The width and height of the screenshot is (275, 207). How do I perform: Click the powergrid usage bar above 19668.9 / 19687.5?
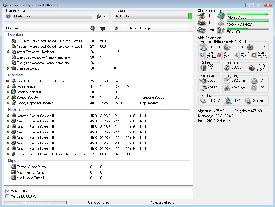pos(248,21)
